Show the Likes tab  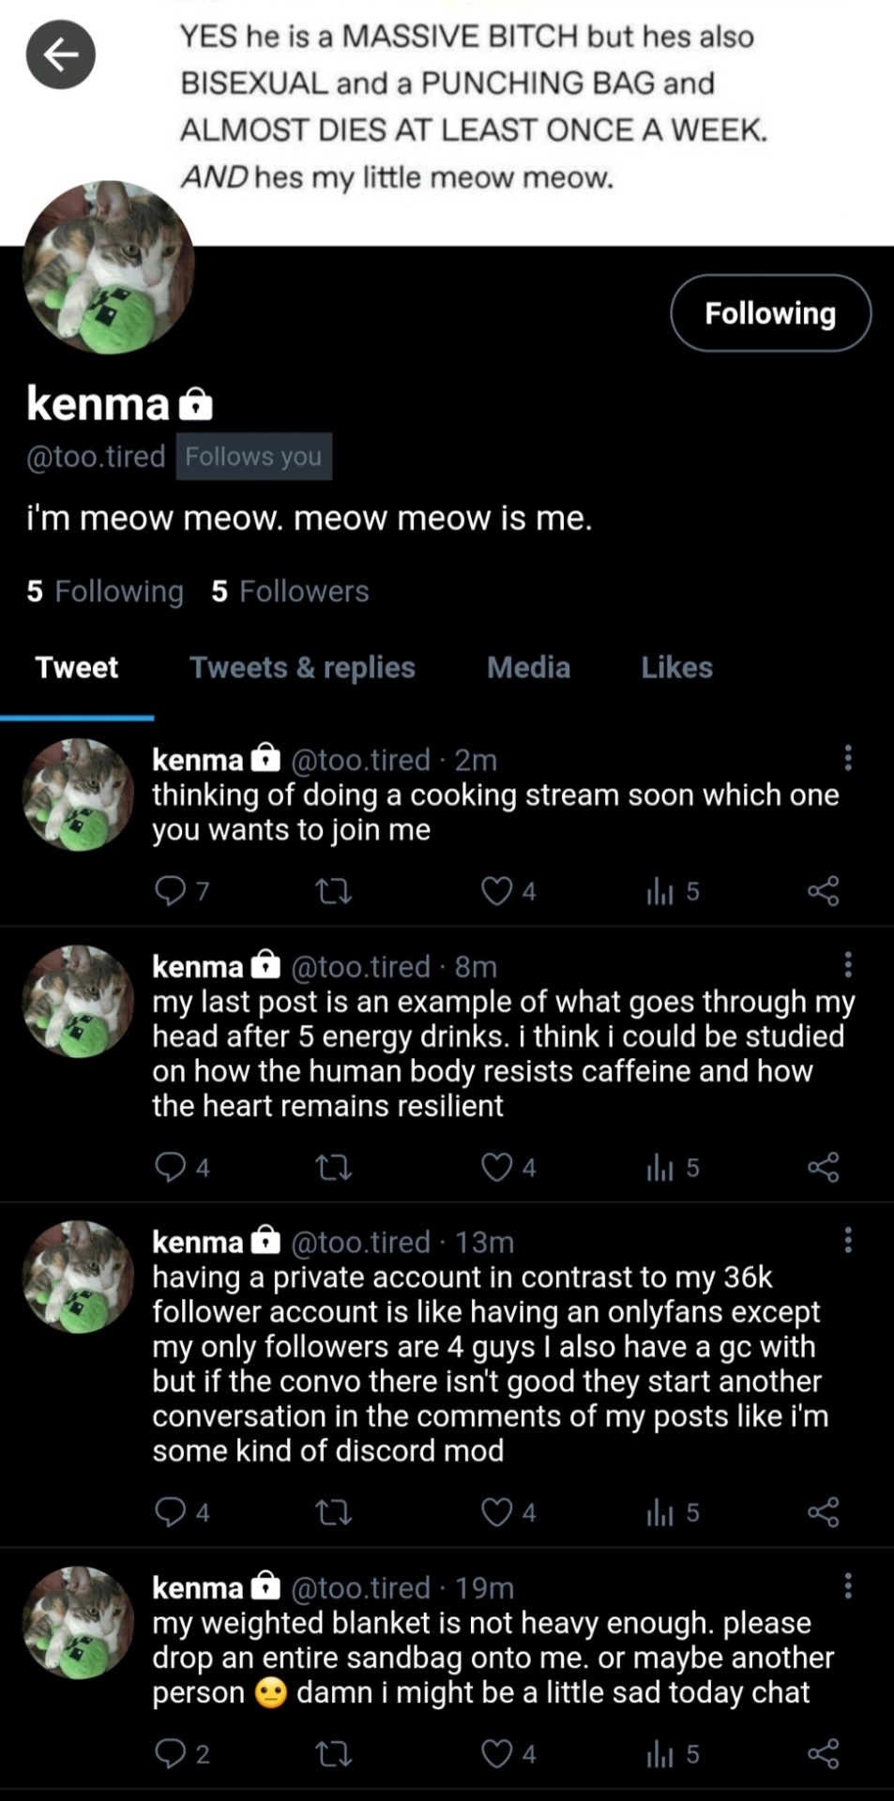pyautogui.click(x=676, y=668)
